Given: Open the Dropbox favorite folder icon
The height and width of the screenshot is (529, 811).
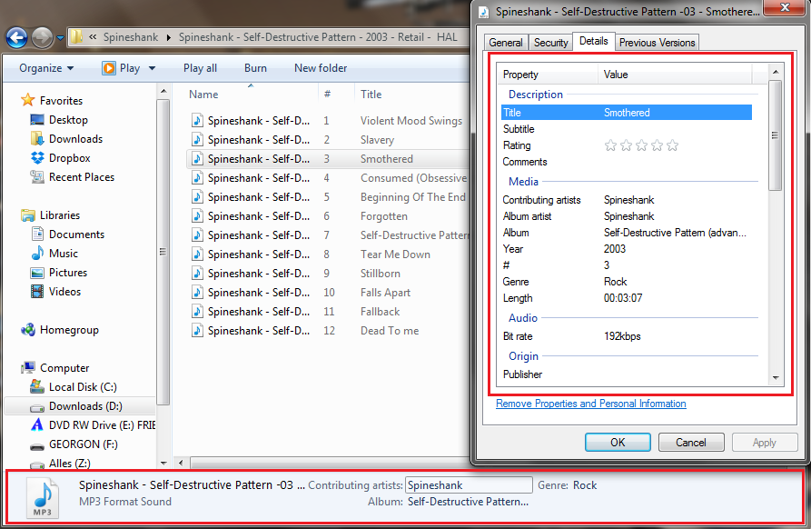Looking at the screenshot, I should point(37,158).
